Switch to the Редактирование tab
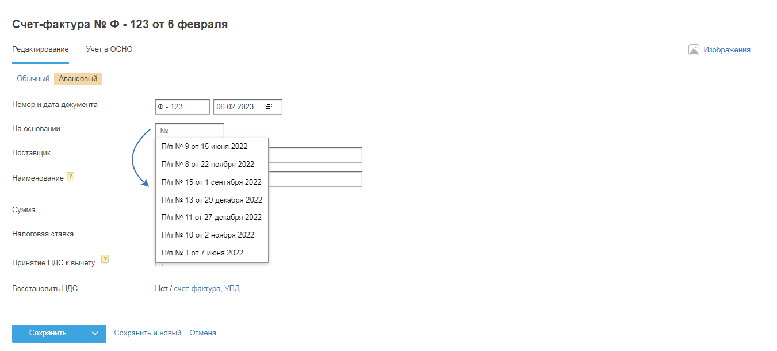Image resolution: width=777 pixels, height=351 pixels. [40, 49]
